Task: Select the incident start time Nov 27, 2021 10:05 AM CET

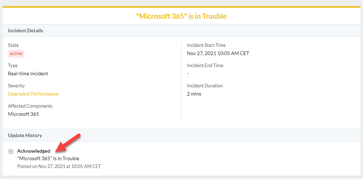Action: pos(218,53)
